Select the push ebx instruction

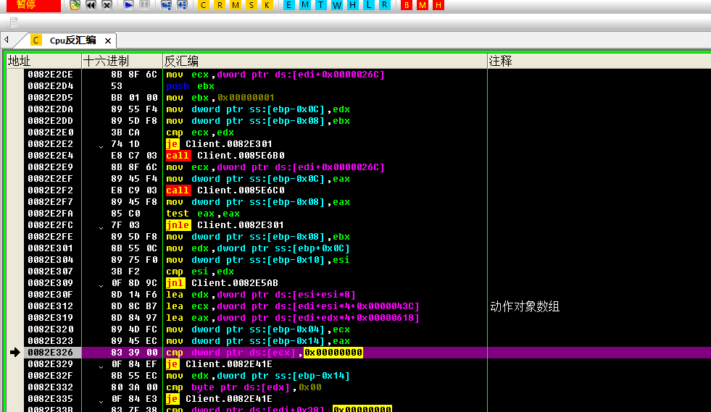coord(190,86)
